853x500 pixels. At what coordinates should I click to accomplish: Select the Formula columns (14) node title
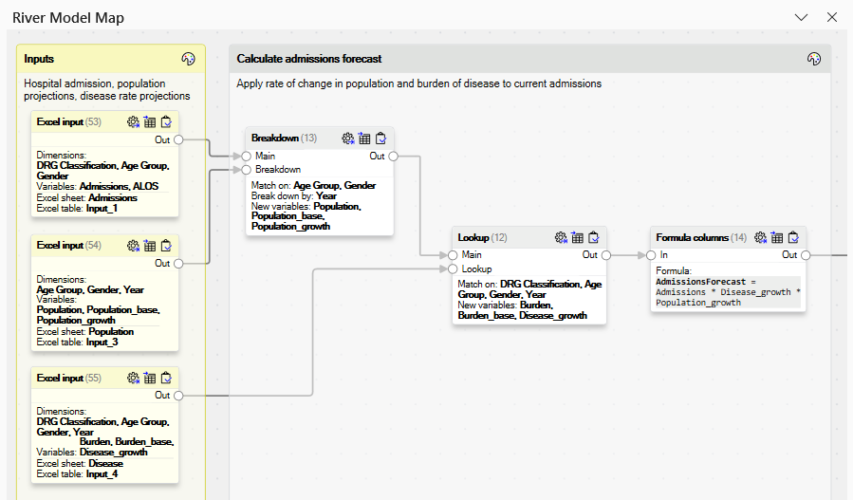click(x=701, y=237)
